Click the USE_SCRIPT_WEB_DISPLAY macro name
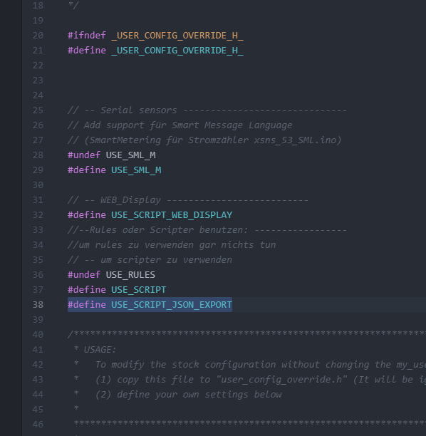This screenshot has height=436, width=426. (172, 215)
